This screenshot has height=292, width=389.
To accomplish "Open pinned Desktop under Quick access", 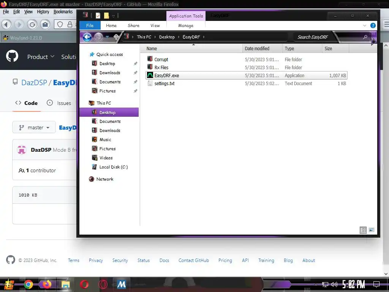I will [x=107, y=63].
